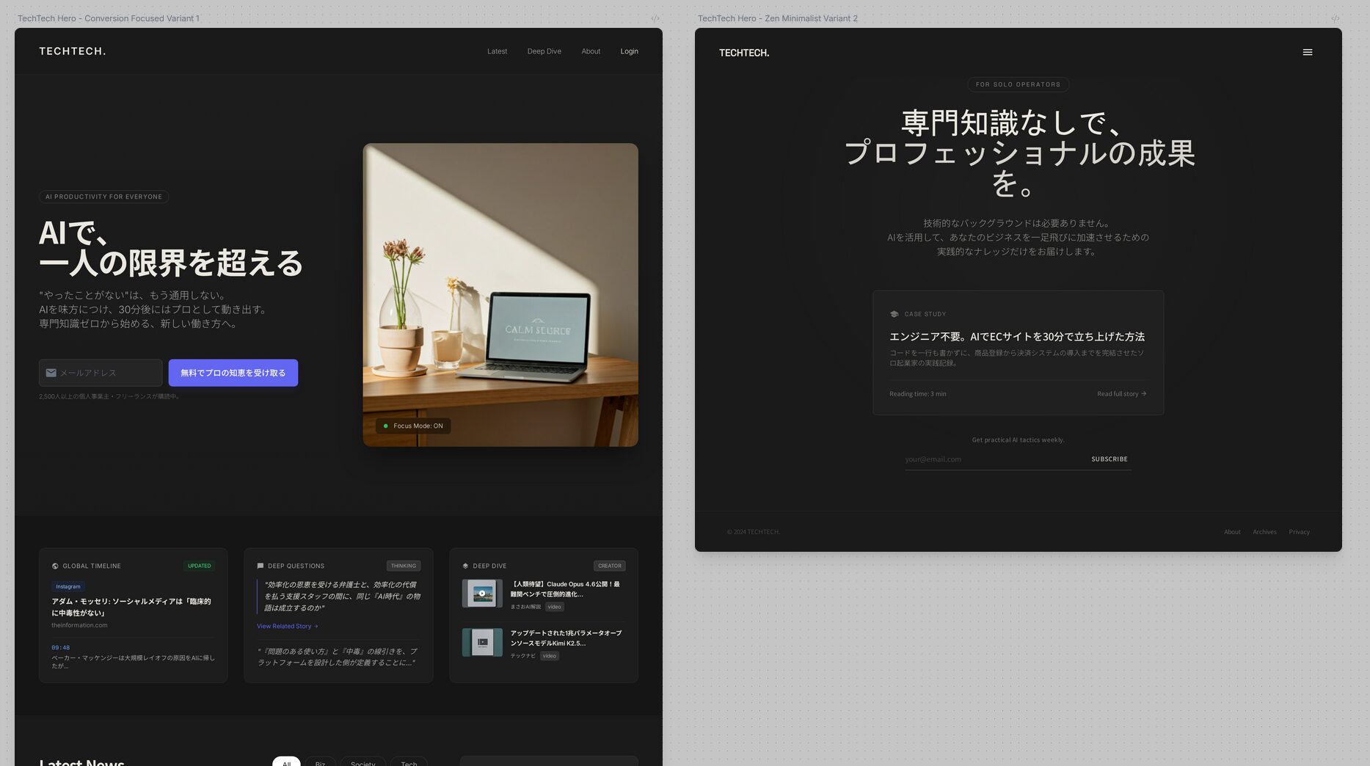Viewport: 1370px width, 766px height.
Task: Click the globe icon of Global Timeline
Action: coord(55,566)
